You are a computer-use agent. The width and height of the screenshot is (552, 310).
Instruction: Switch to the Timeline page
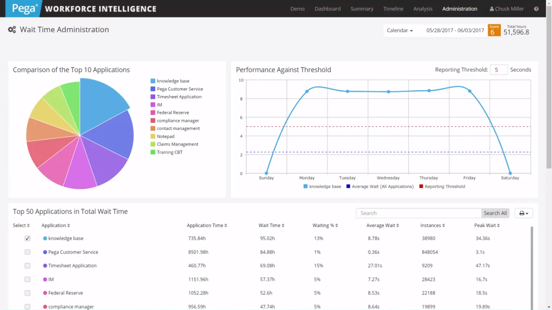(393, 9)
